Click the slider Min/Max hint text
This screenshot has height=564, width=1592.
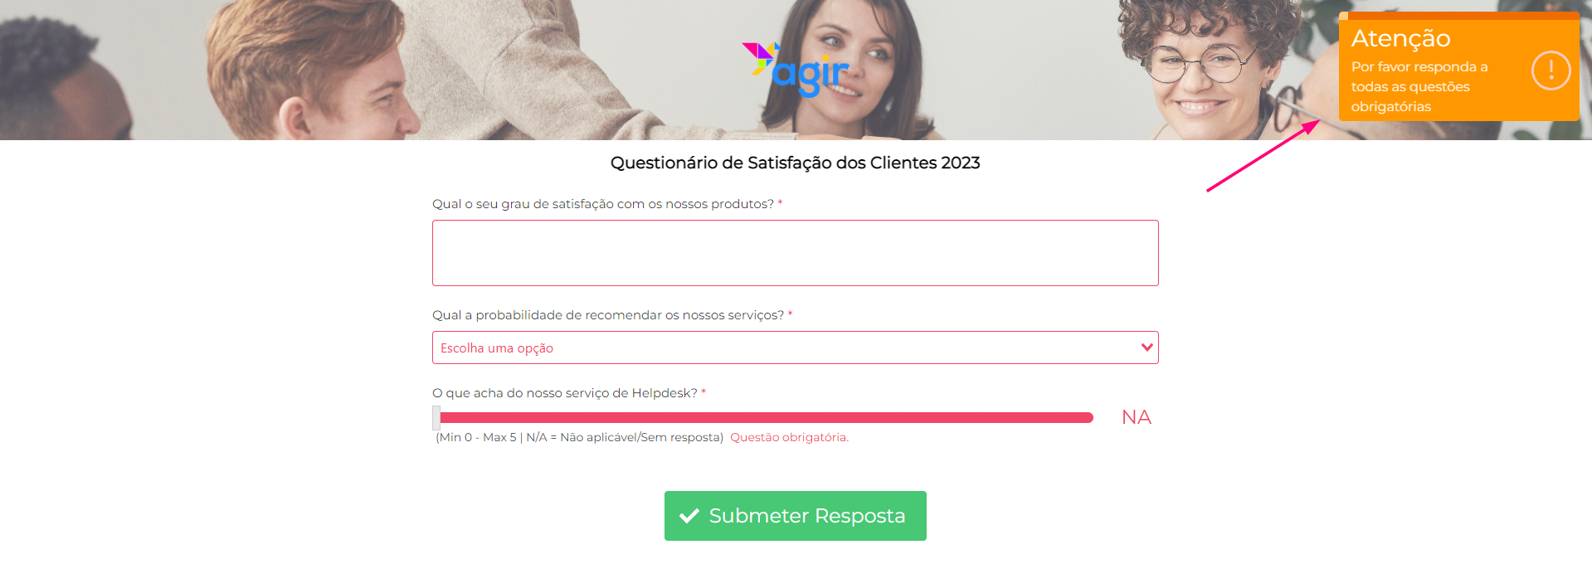point(579,437)
